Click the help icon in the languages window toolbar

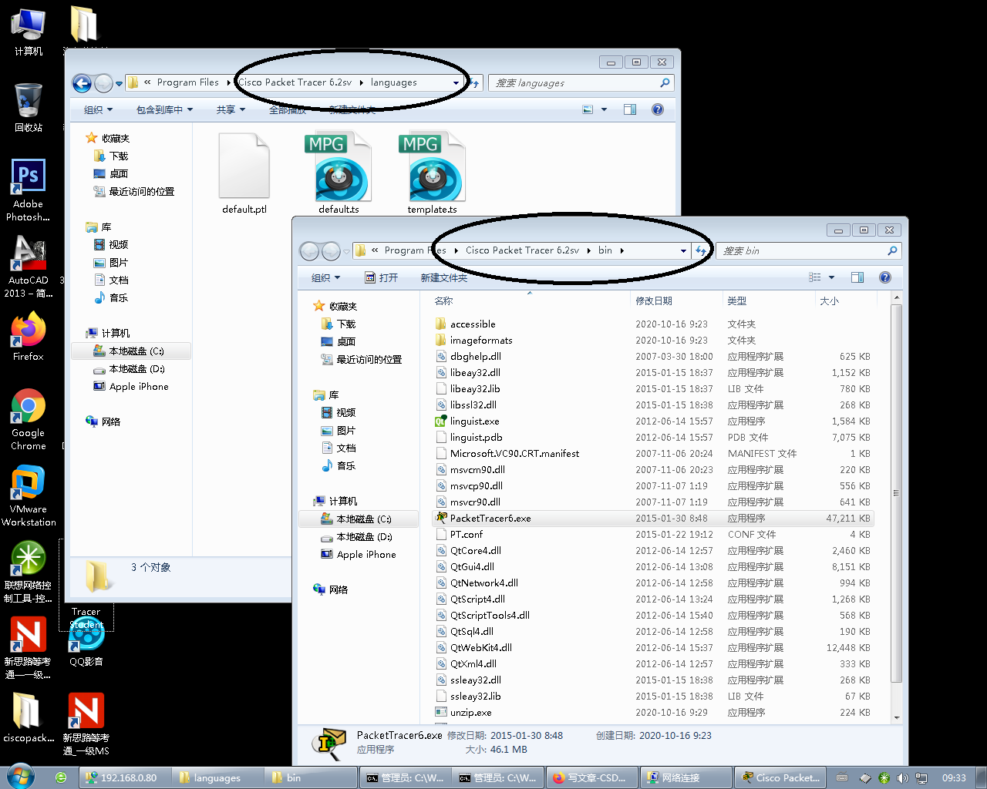pos(658,109)
